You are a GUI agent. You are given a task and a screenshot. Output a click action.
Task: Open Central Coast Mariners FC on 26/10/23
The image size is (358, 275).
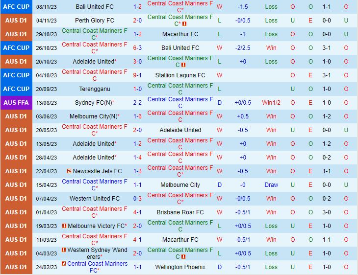pyautogui.click(x=95, y=48)
